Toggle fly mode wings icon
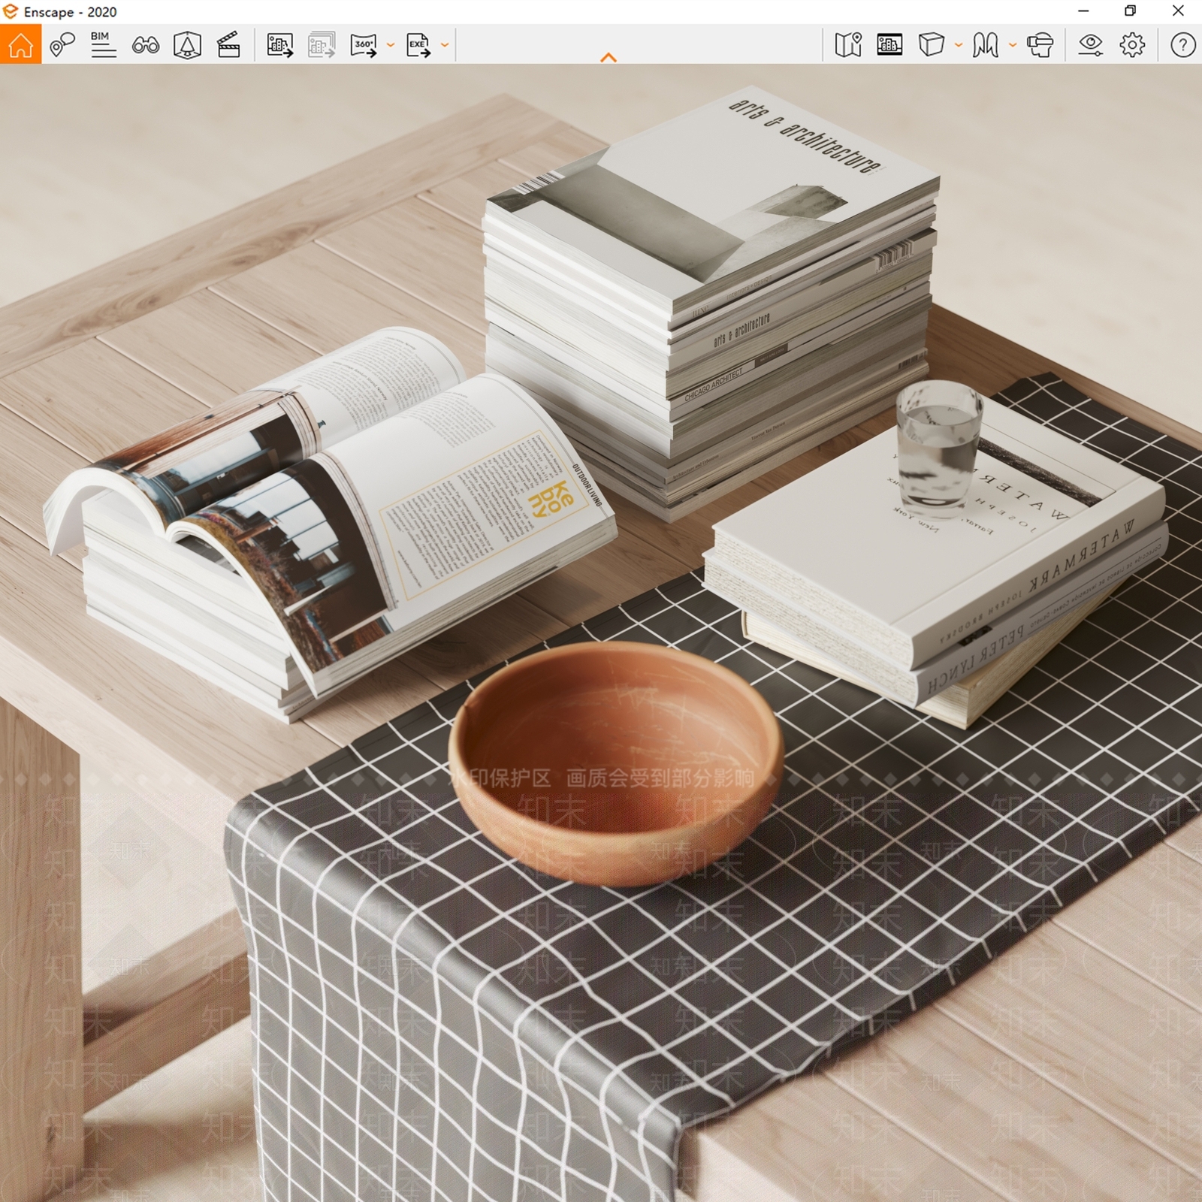Image resolution: width=1202 pixels, height=1202 pixels. 985,45
